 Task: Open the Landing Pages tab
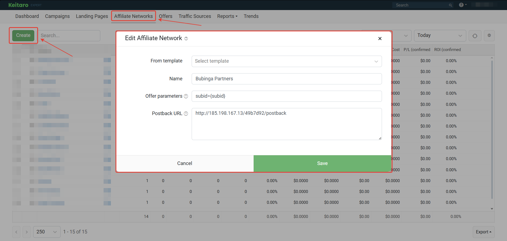92,16
